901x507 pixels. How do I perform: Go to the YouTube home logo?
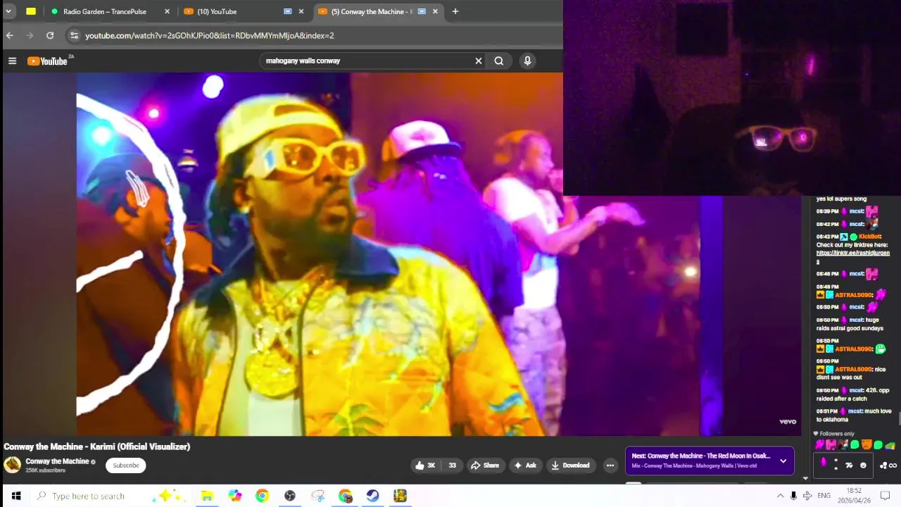(x=47, y=61)
